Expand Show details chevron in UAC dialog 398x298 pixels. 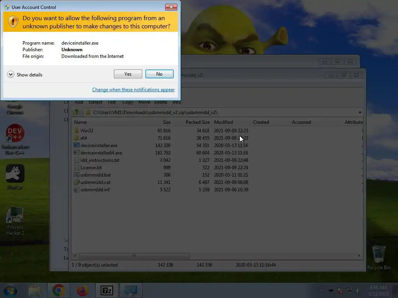point(10,74)
